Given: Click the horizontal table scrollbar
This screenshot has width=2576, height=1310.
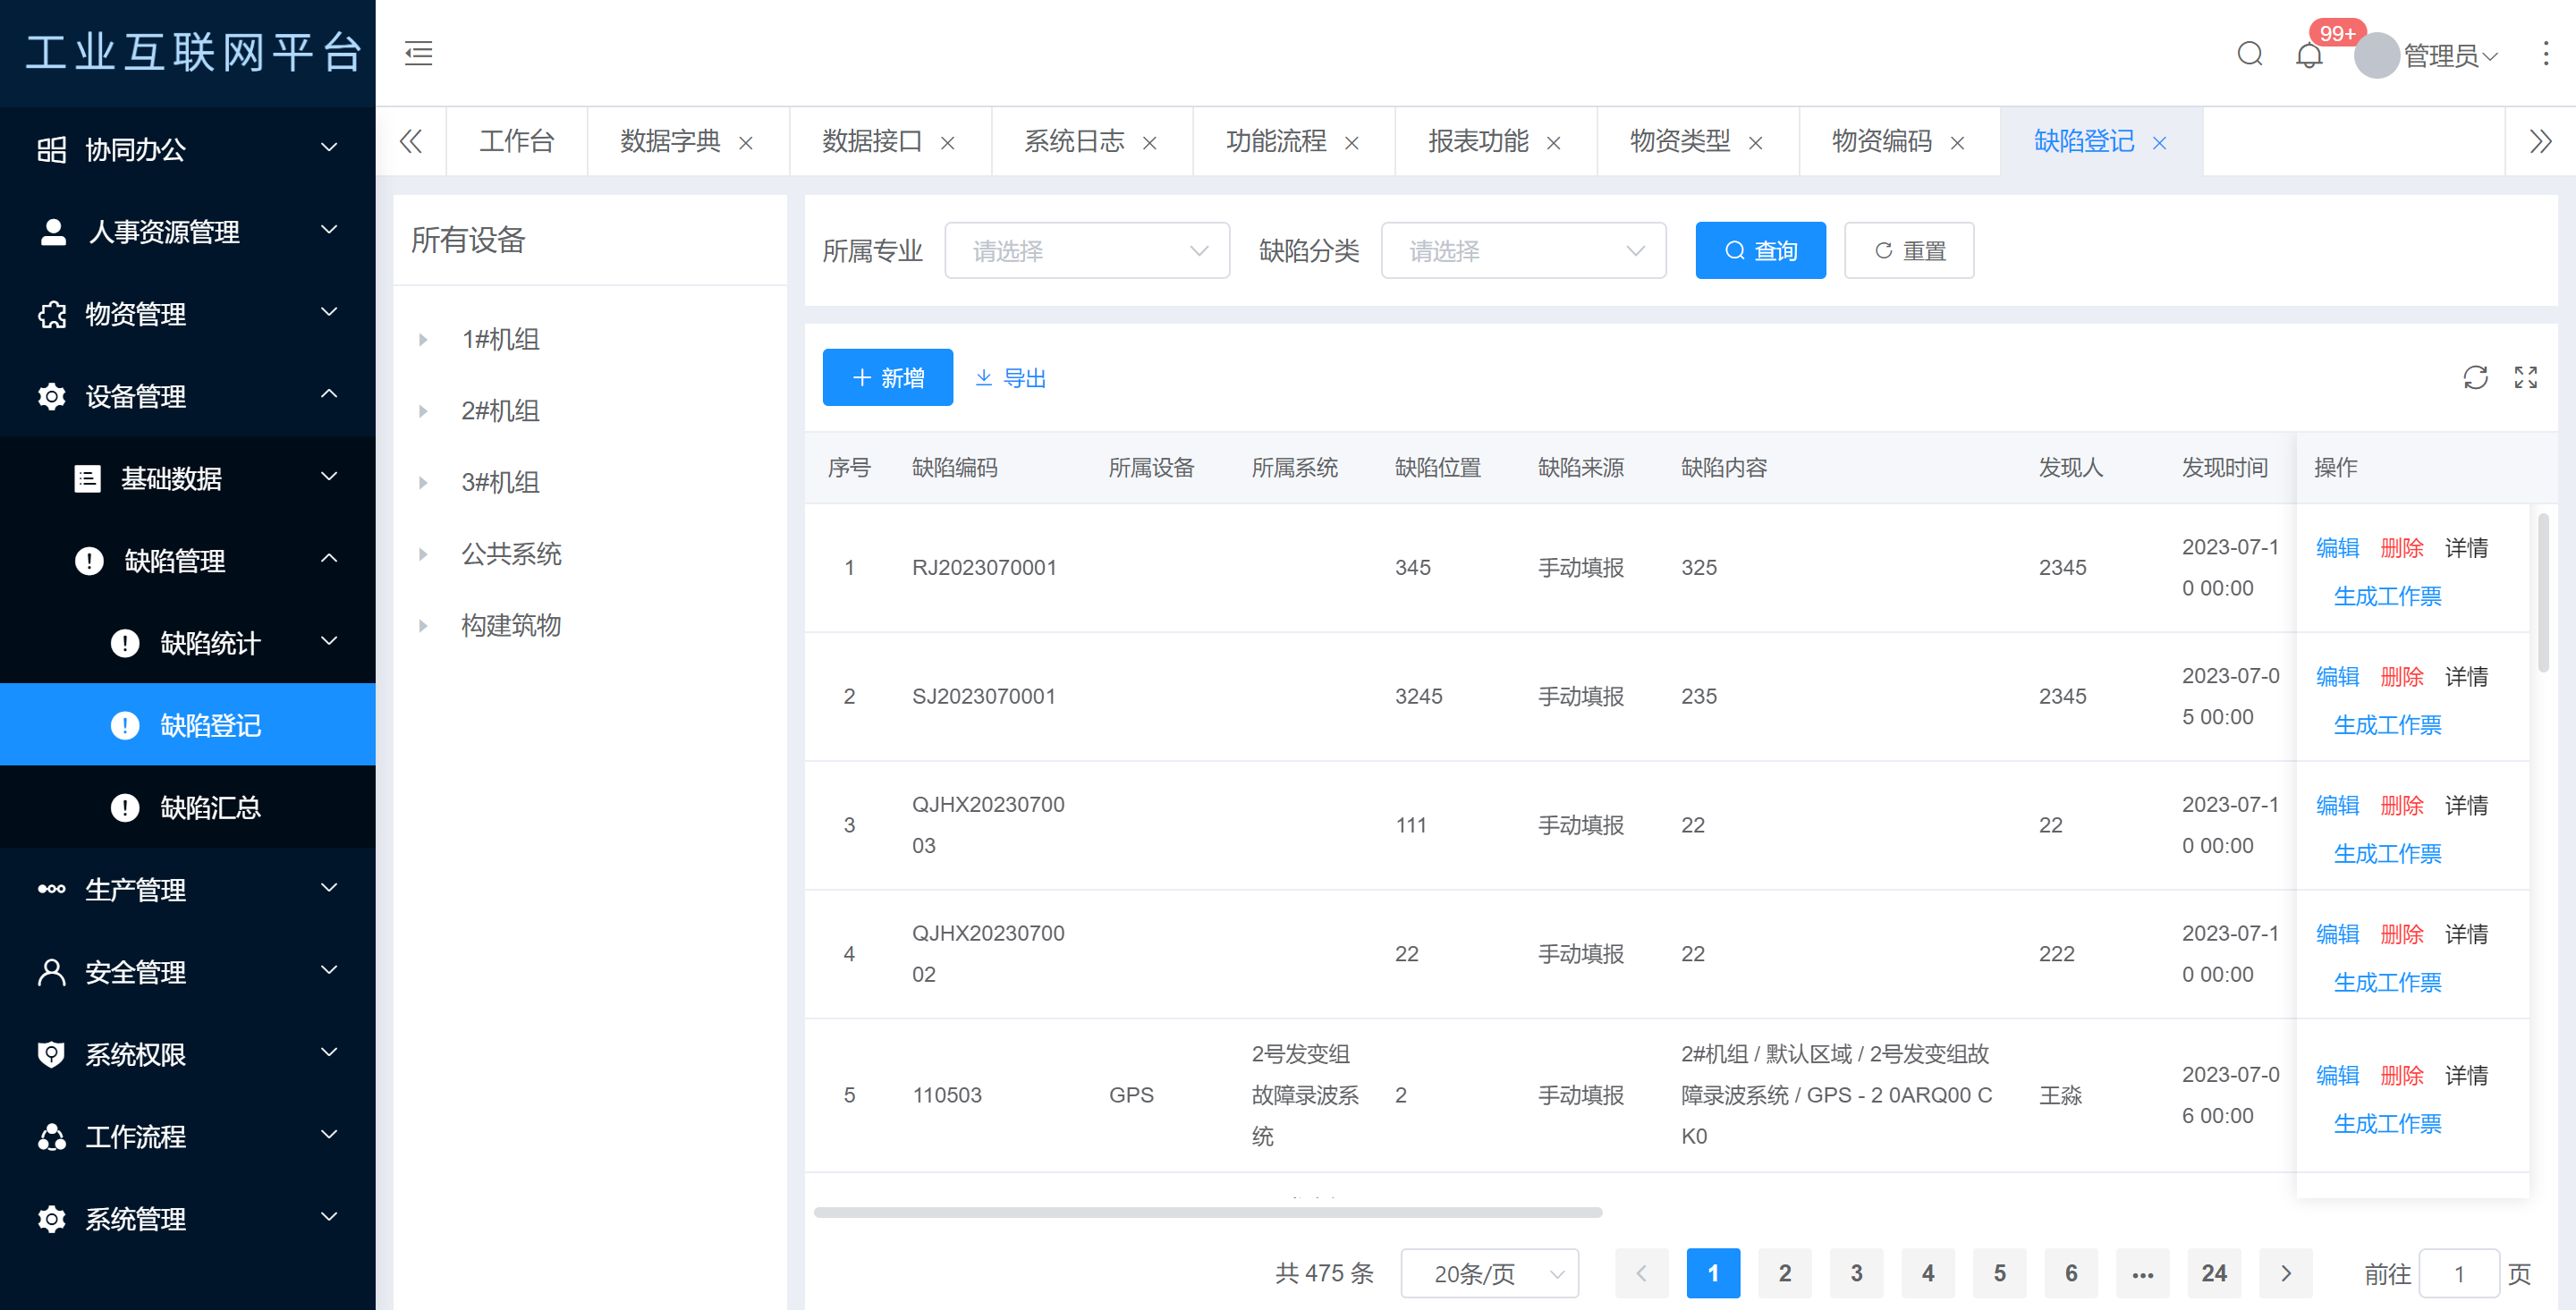Looking at the screenshot, I should (x=1208, y=1212).
